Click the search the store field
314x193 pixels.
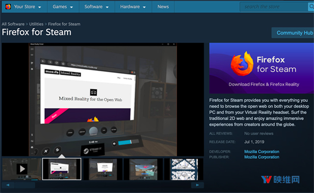click(274, 7)
